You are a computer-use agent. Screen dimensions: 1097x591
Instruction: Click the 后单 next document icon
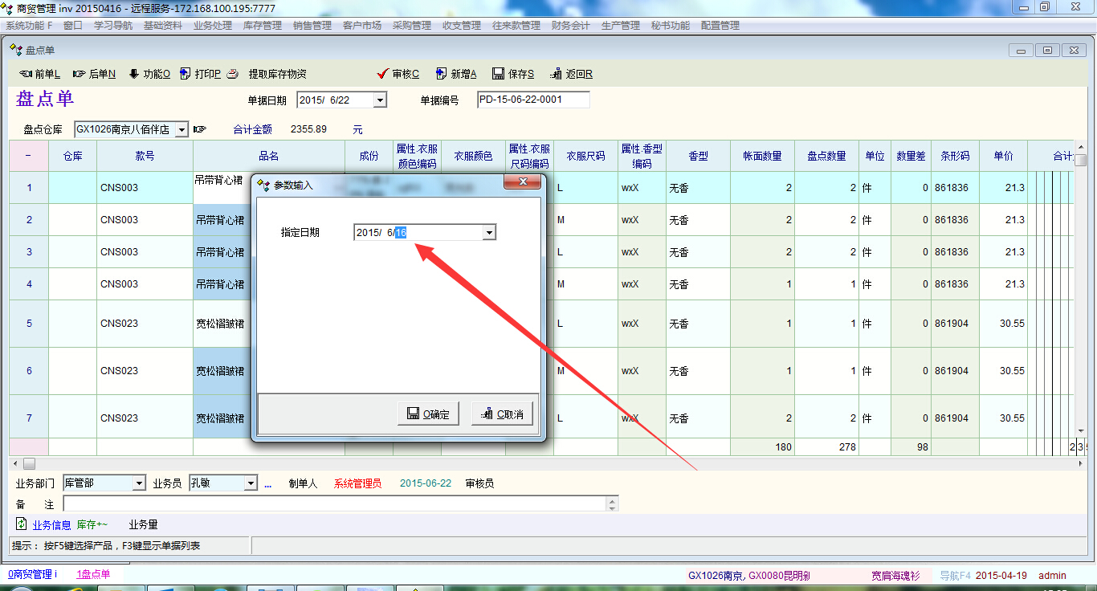(x=79, y=74)
